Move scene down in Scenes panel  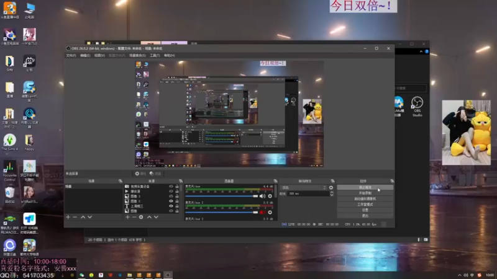click(89, 217)
